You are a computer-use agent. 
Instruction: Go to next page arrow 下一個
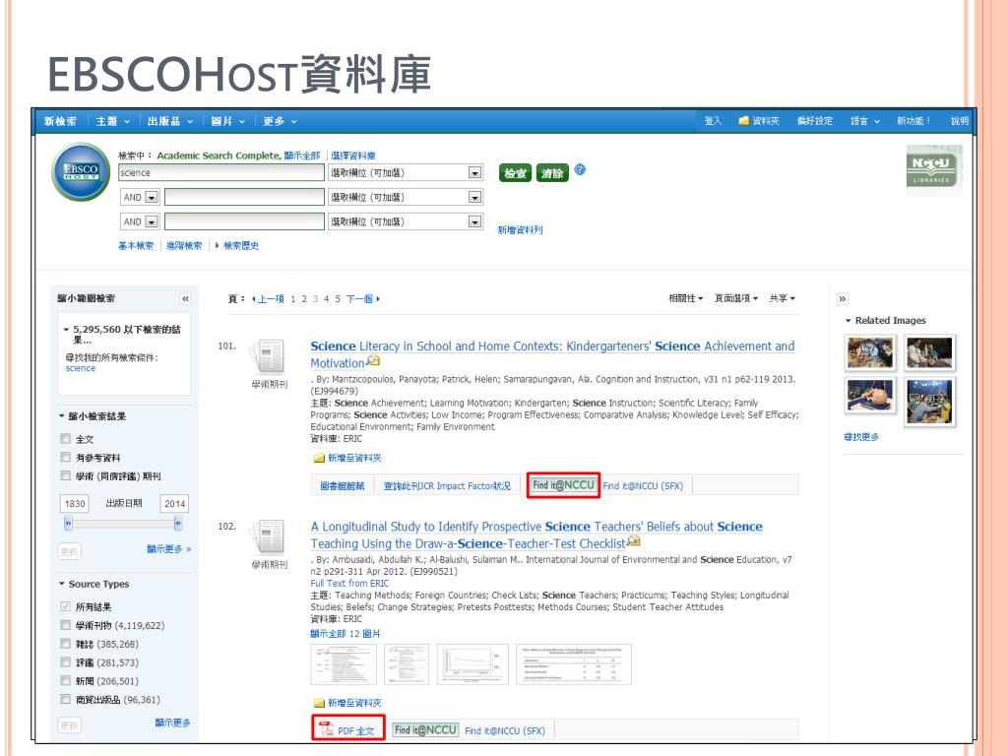click(x=363, y=299)
